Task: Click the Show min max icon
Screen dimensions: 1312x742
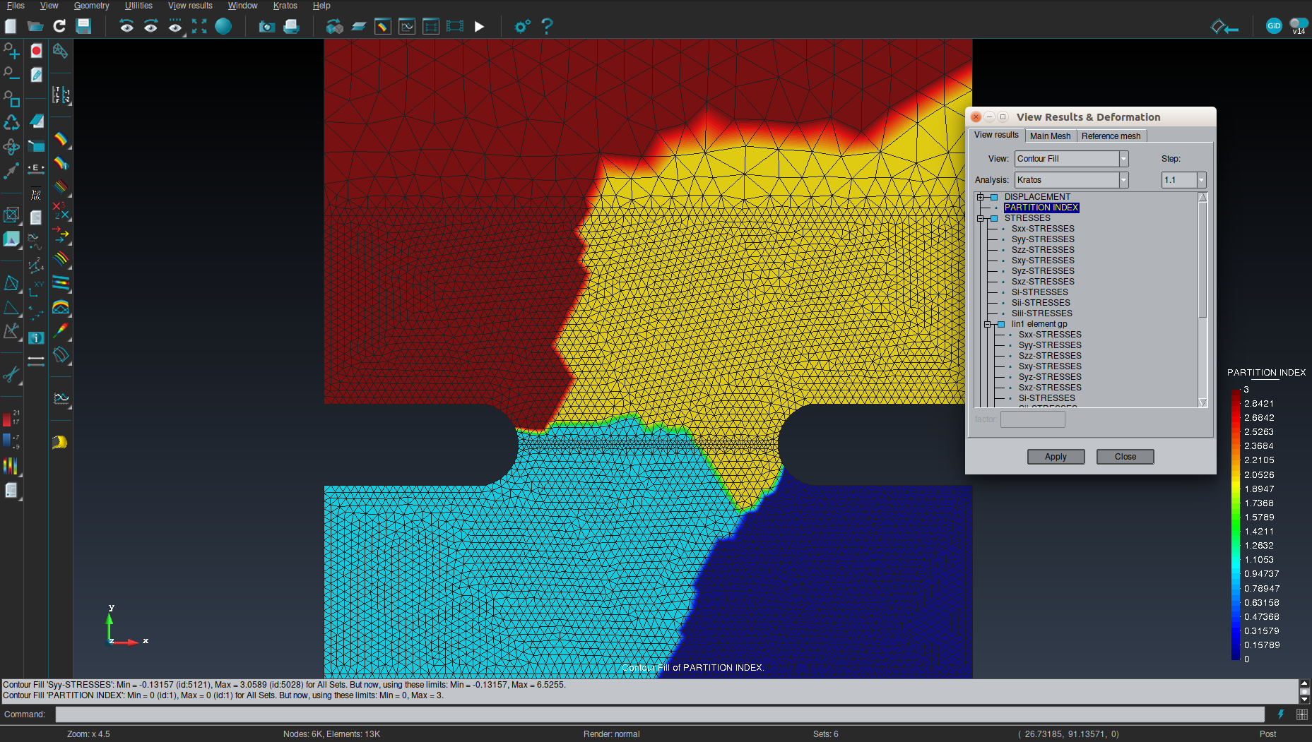Action: [61, 210]
